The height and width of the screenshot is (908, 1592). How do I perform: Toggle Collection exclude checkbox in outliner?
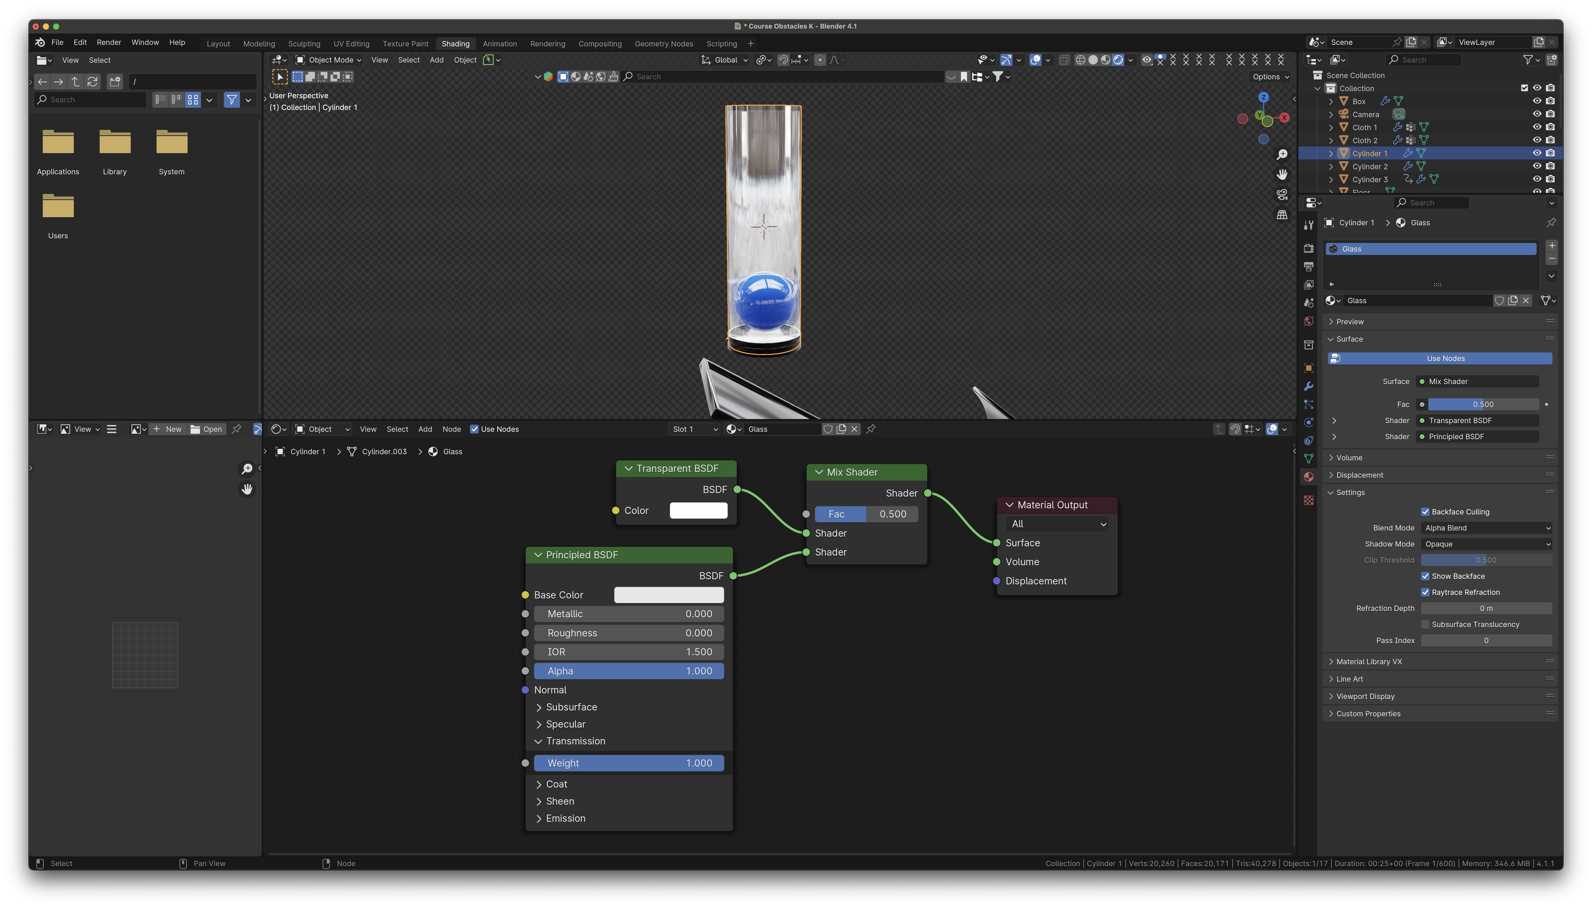pos(1524,88)
